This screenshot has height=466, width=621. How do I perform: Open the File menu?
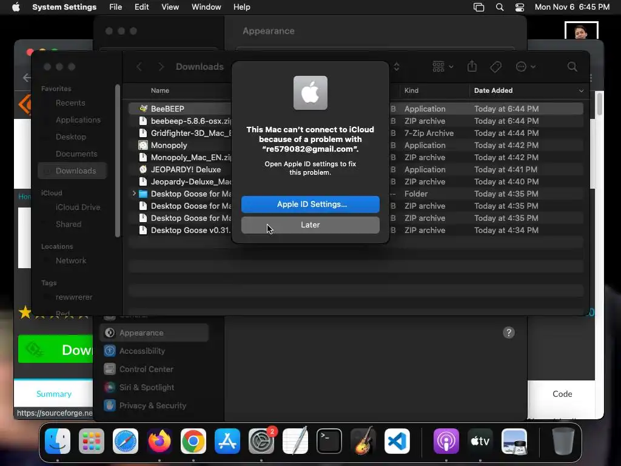pyautogui.click(x=116, y=7)
